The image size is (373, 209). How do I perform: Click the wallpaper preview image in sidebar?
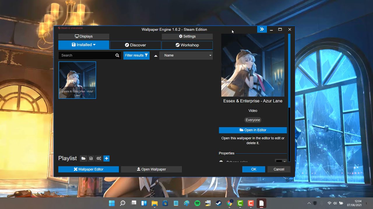pyautogui.click(x=253, y=65)
